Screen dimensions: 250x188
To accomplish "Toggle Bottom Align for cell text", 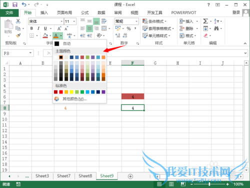I will 96,21.
